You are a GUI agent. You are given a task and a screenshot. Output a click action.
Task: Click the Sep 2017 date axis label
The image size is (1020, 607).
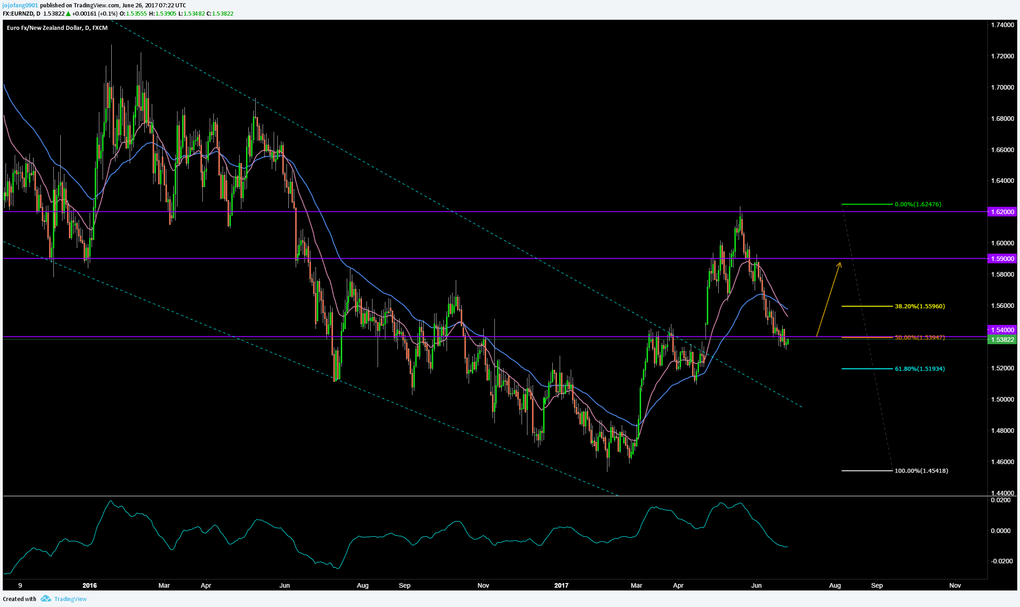tap(877, 585)
